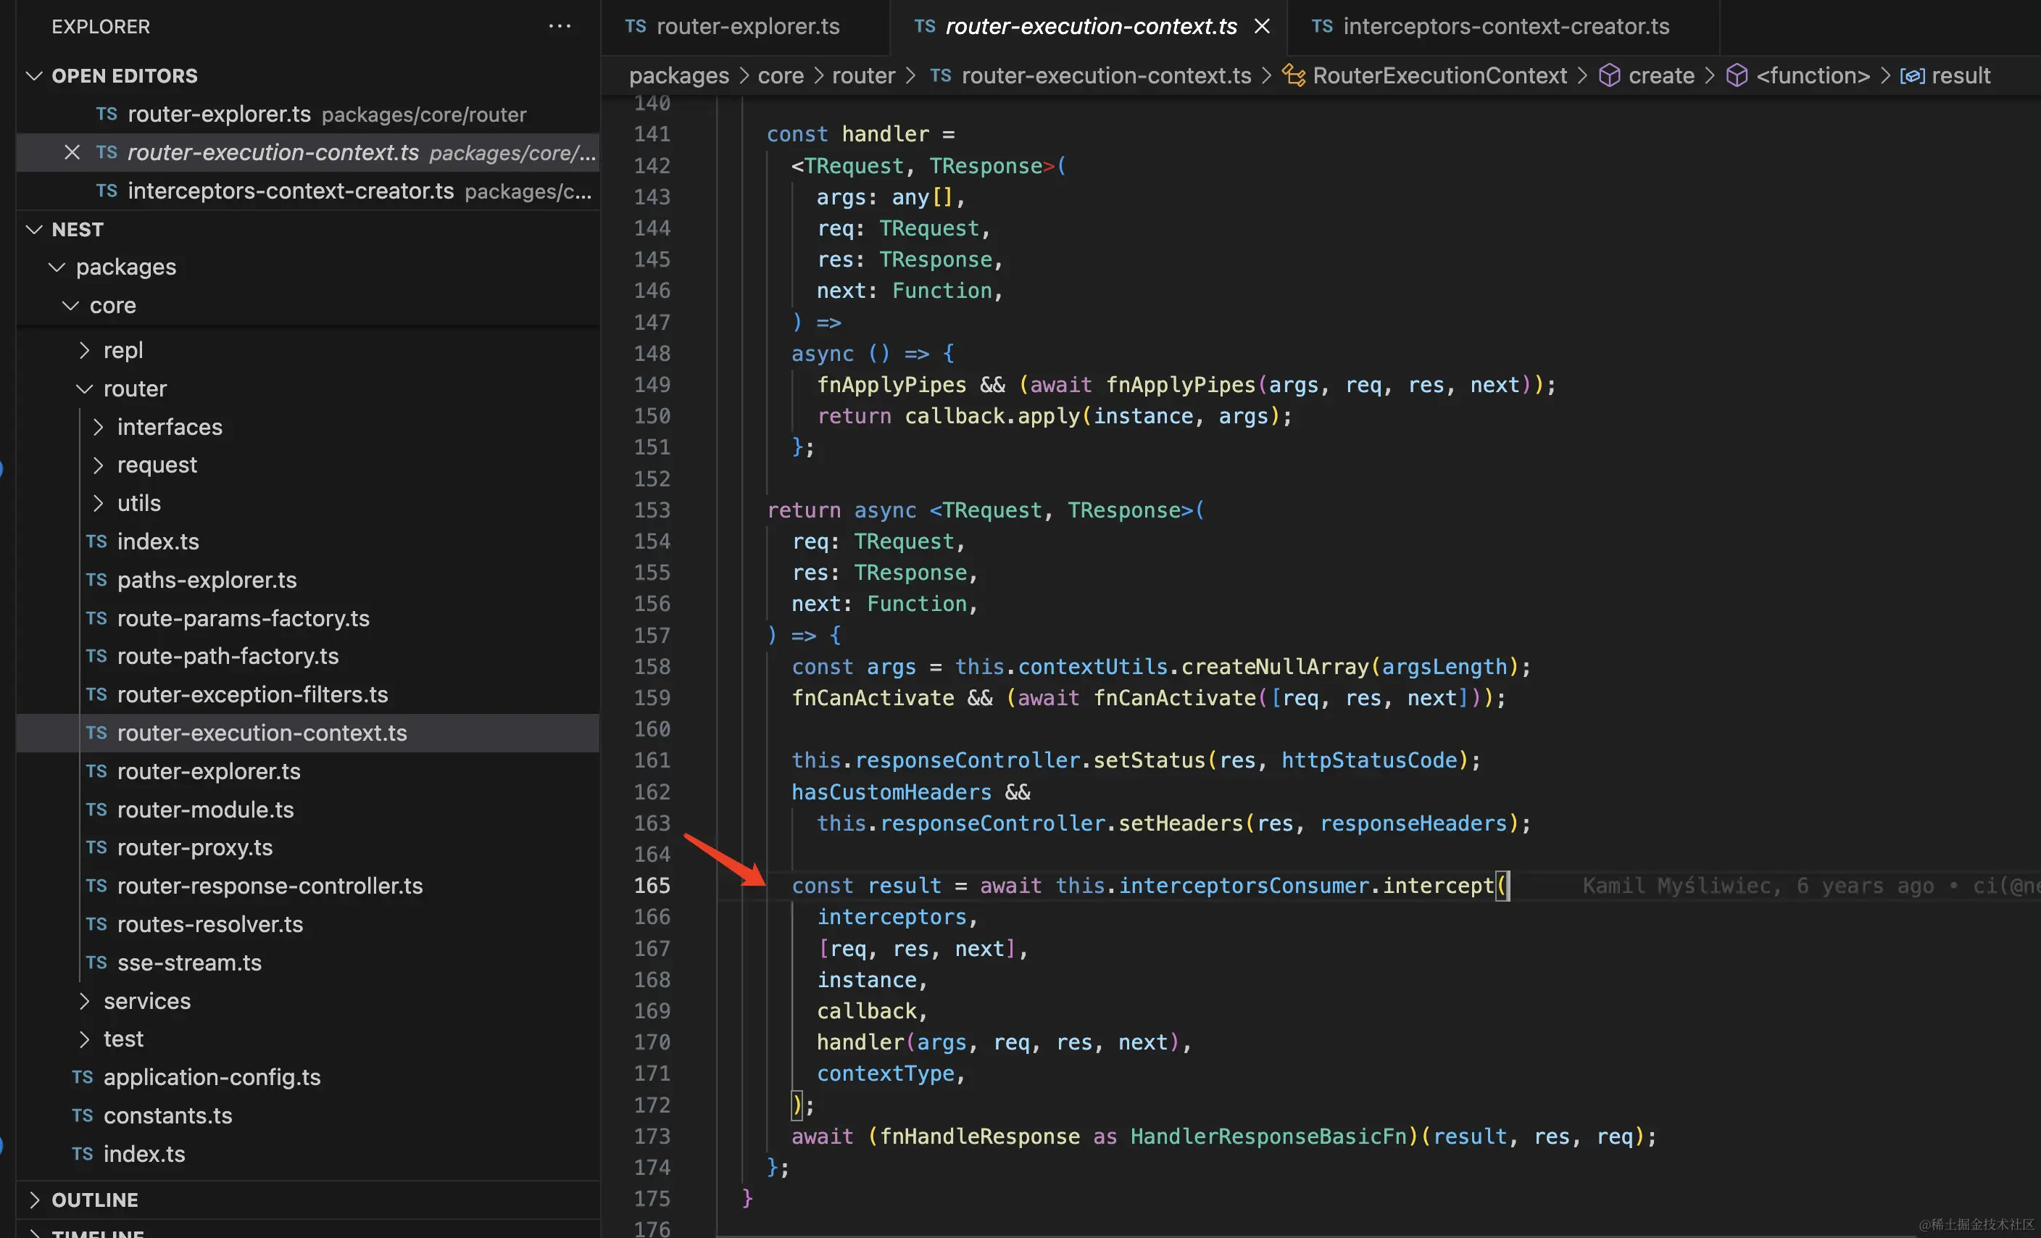This screenshot has height=1238, width=2041.
Task: Click TS icon on interceptors-context-creator.ts tab
Action: coord(1322,27)
